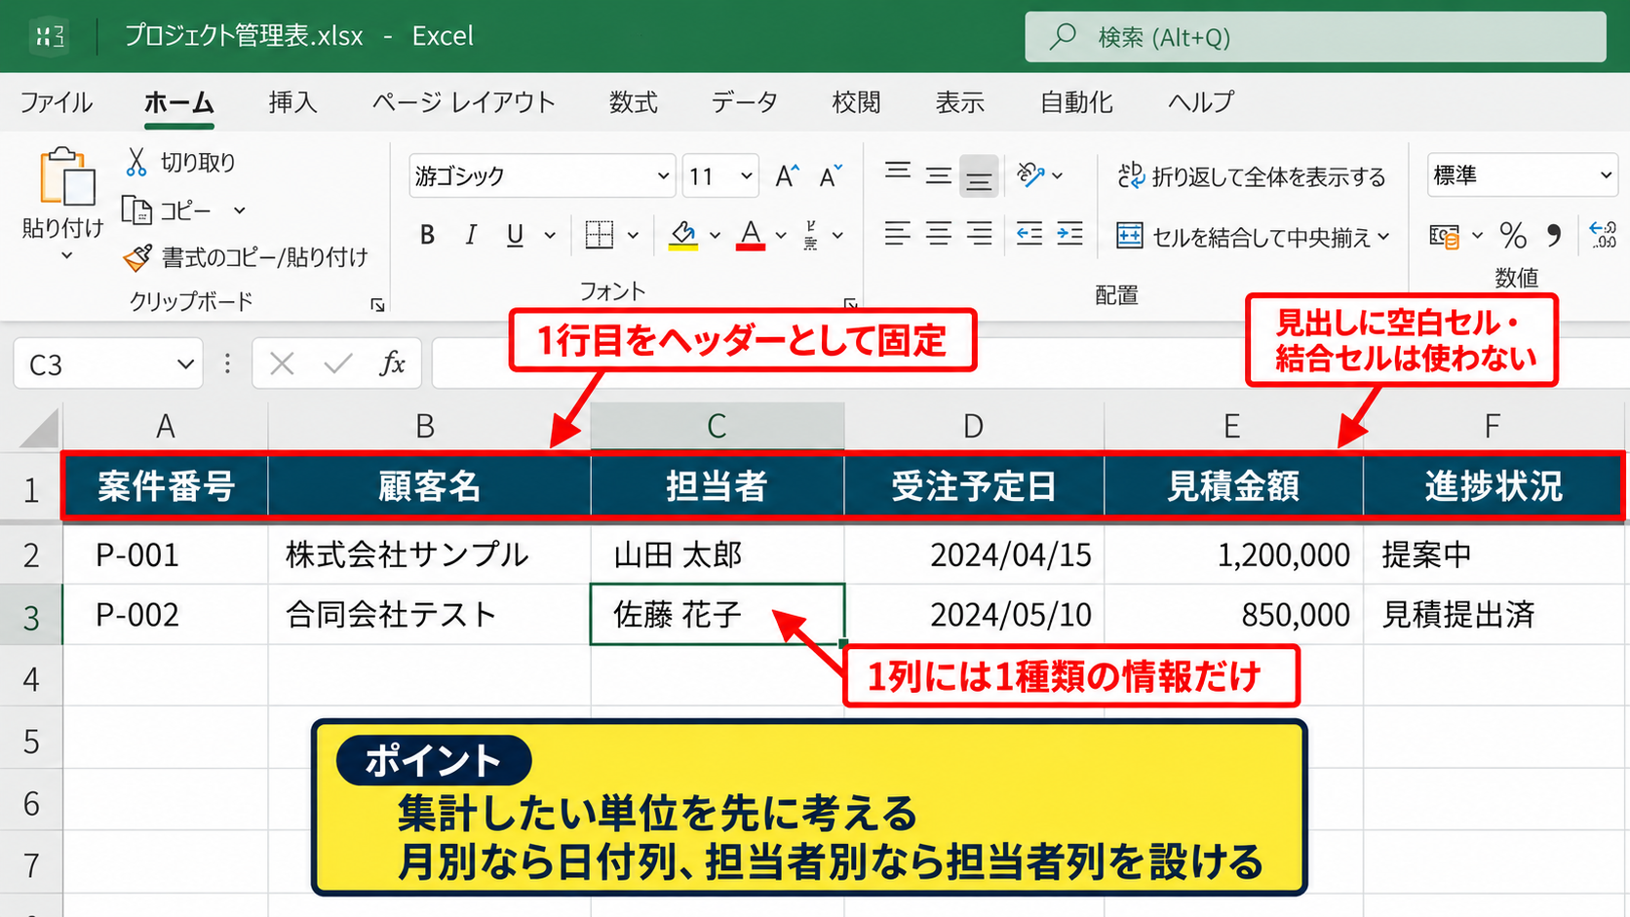Expand the font color palette arrow
The width and height of the screenshot is (1630, 917).
pos(781,235)
